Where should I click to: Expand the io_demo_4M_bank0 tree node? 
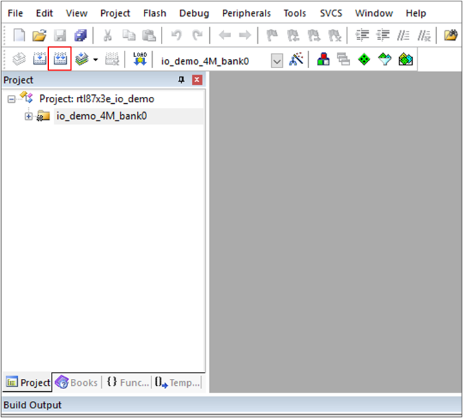pyautogui.click(x=28, y=116)
